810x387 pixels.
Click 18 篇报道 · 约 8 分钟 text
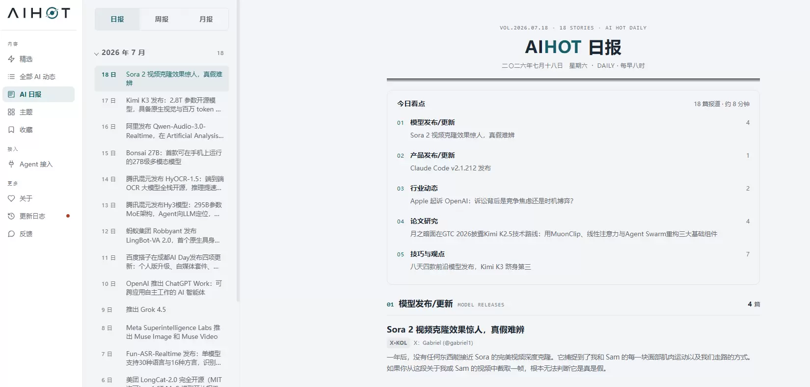tap(722, 104)
